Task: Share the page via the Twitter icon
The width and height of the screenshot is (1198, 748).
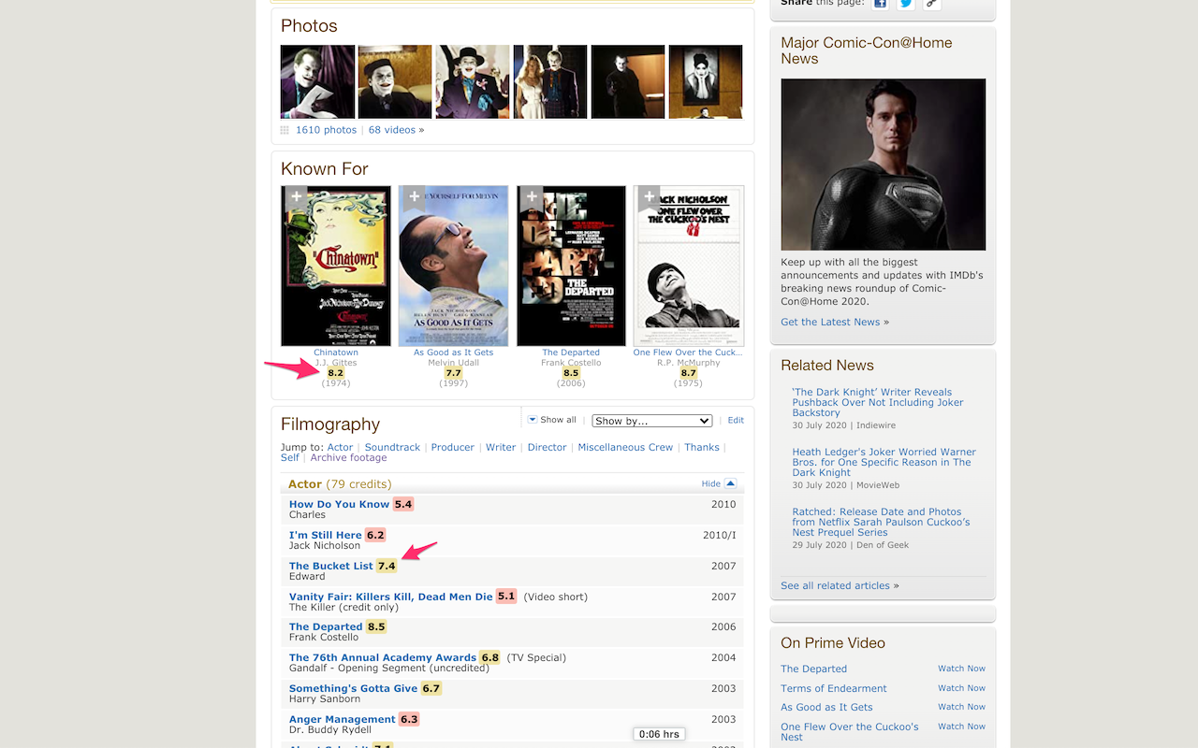Action: click(x=904, y=4)
